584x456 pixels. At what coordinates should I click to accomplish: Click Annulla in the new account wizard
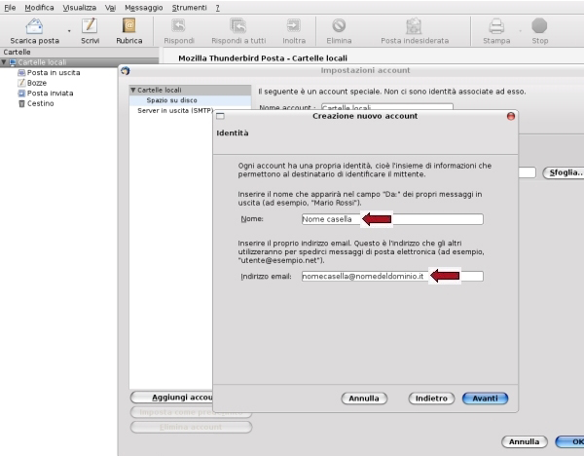click(364, 399)
